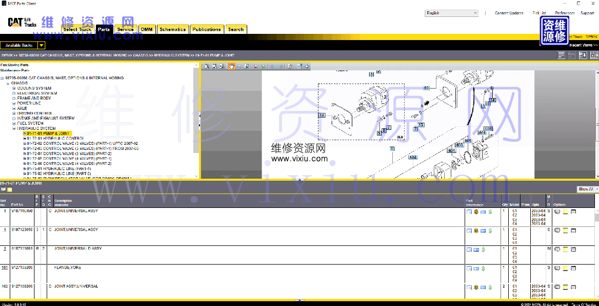
Task: Click the calendar icon in first parts row
Action: pos(573,212)
